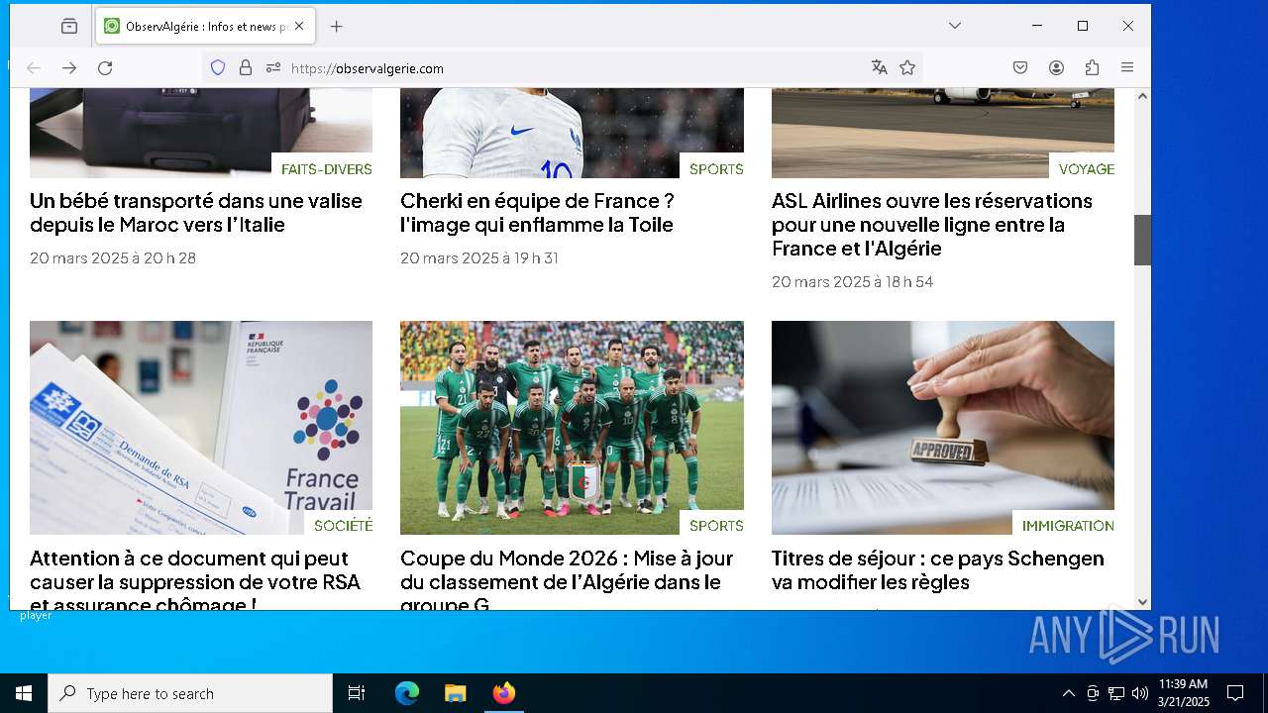Read Coupe du Monde 2026 classement article
The height and width of the screenshot is (713, 1268).
[x=567, y=580]
